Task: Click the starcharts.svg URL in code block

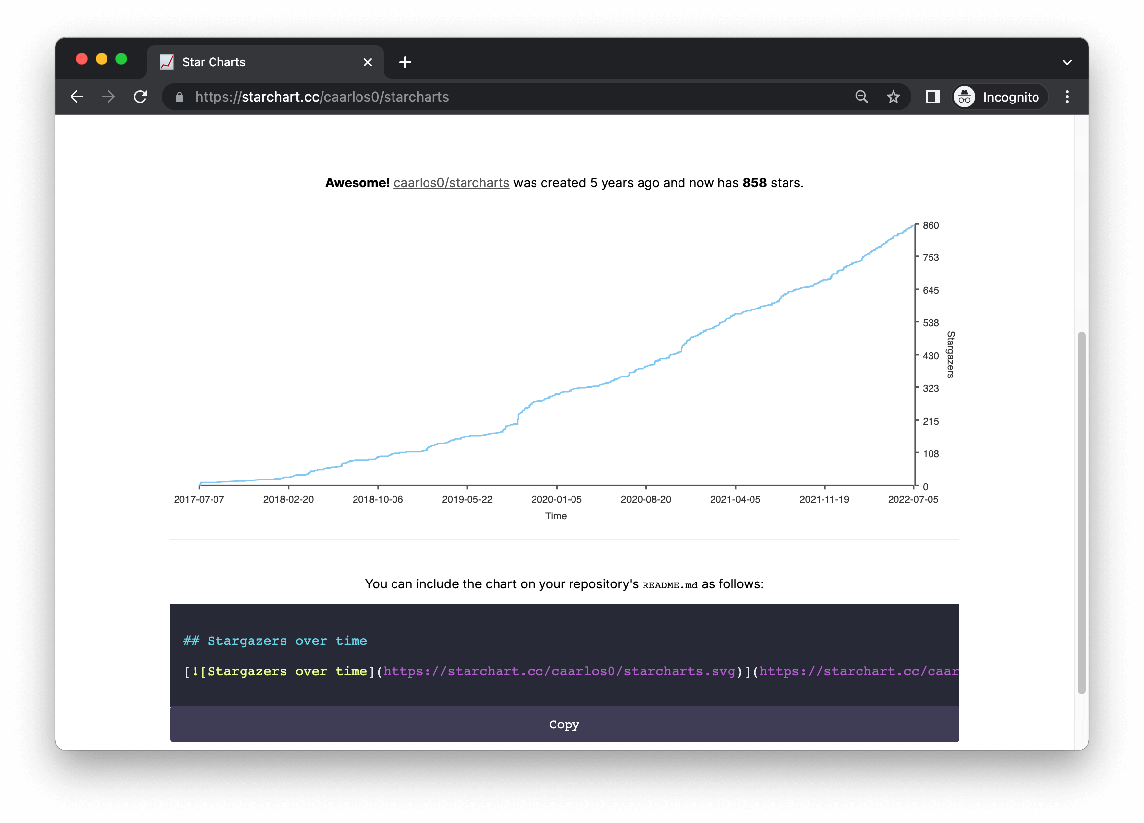Action: [x=559, y=671]
